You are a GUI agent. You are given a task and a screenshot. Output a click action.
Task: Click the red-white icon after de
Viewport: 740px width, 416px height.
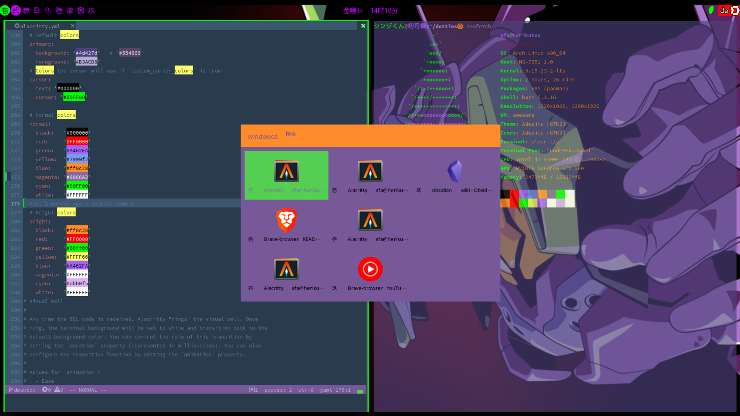coord(735,10)
